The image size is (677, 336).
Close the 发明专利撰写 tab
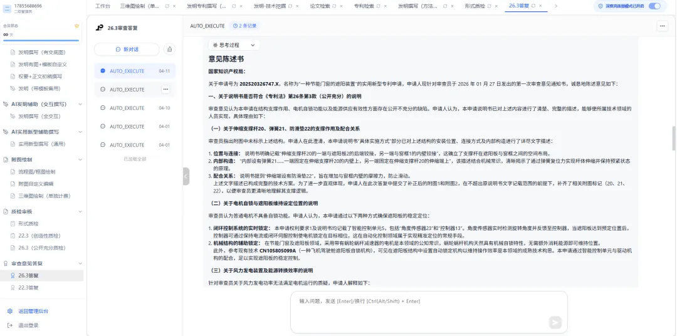pyautogui.click(x=241, y=6)
